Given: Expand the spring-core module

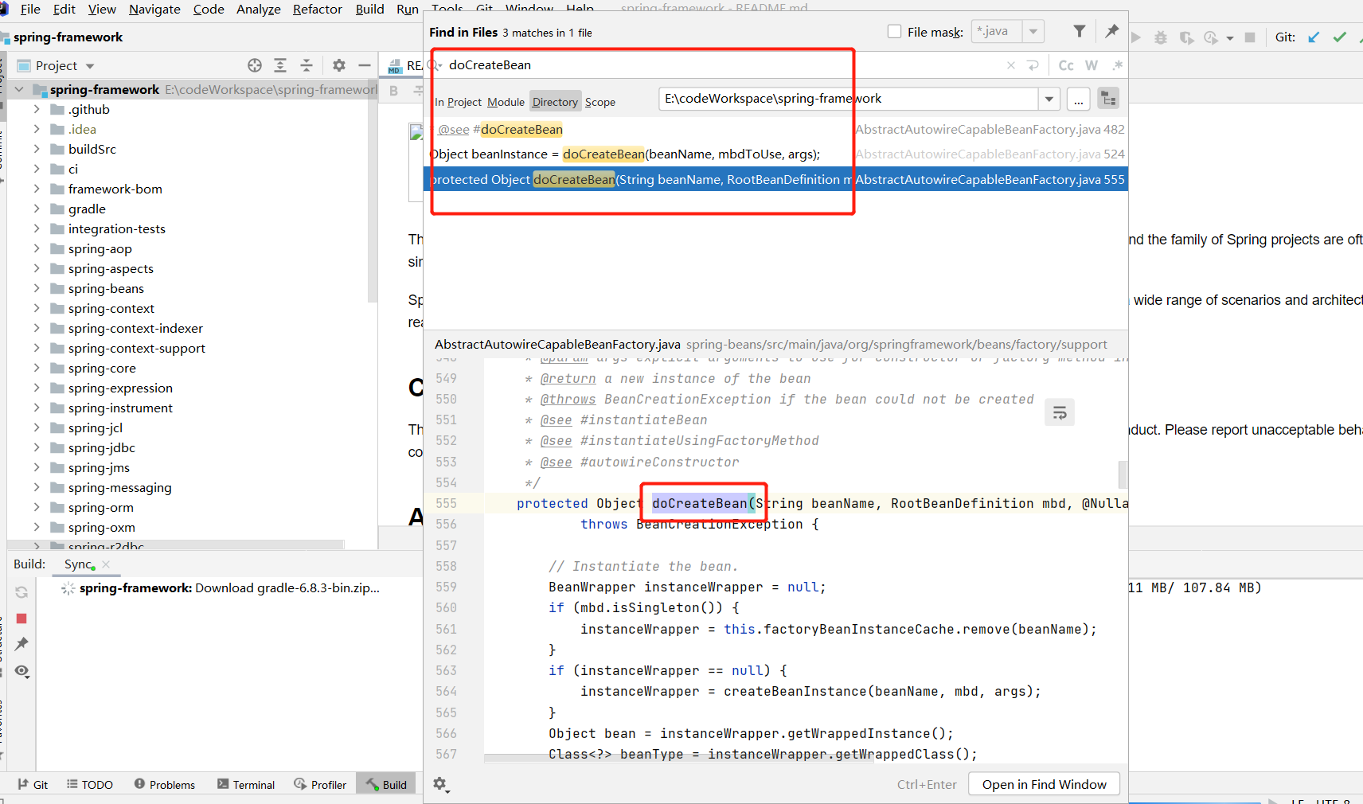Looking at the screenshot, I should (x=37, y=368).
